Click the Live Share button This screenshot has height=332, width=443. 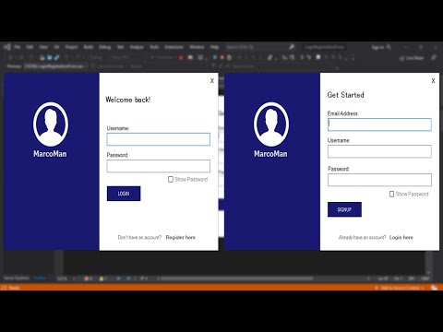pos(412,58)
